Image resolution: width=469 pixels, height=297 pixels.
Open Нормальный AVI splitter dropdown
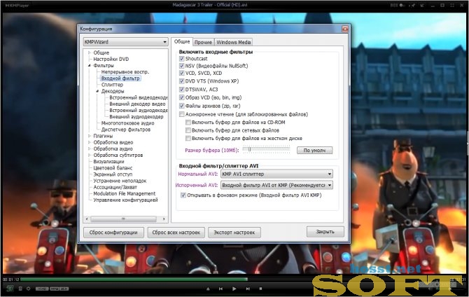pos(276,174)
